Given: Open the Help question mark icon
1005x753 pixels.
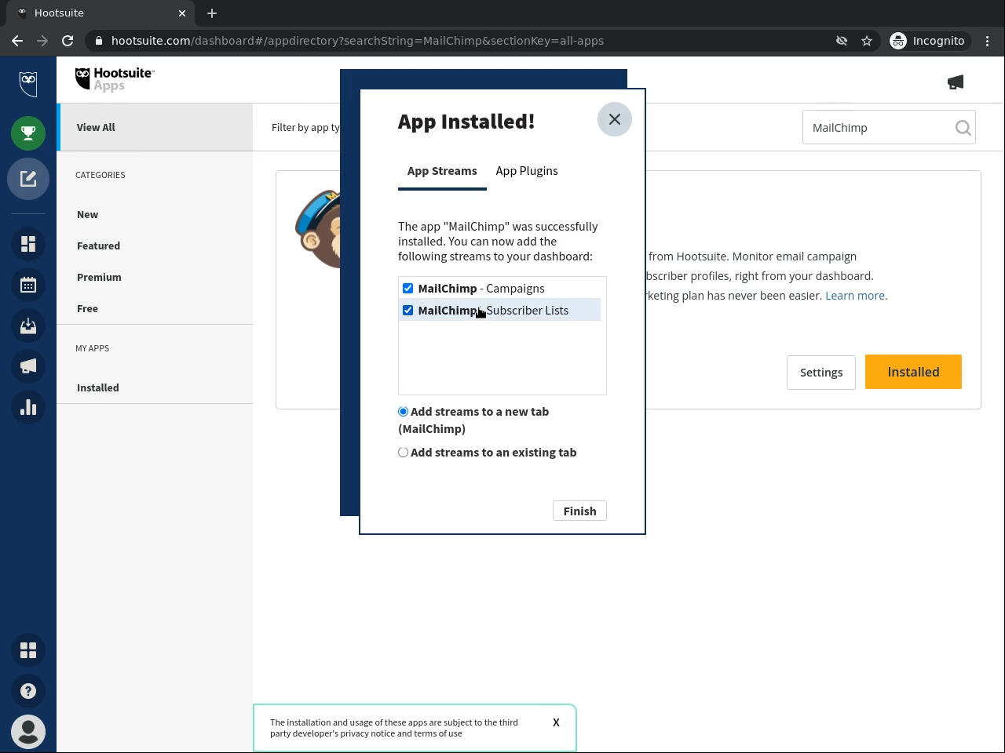Looking at the screenshot, I should point(28,691).
